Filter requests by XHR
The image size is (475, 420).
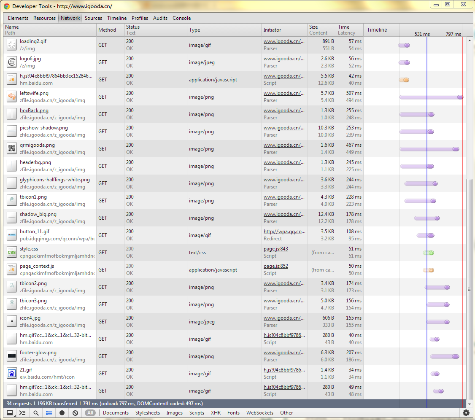tap(216, 413)
